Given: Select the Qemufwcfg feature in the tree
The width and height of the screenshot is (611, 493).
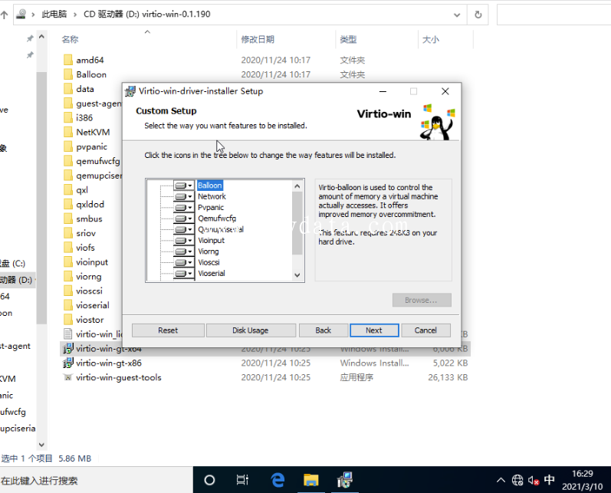Looking at the screenshot, I should (x=217, y=219).
